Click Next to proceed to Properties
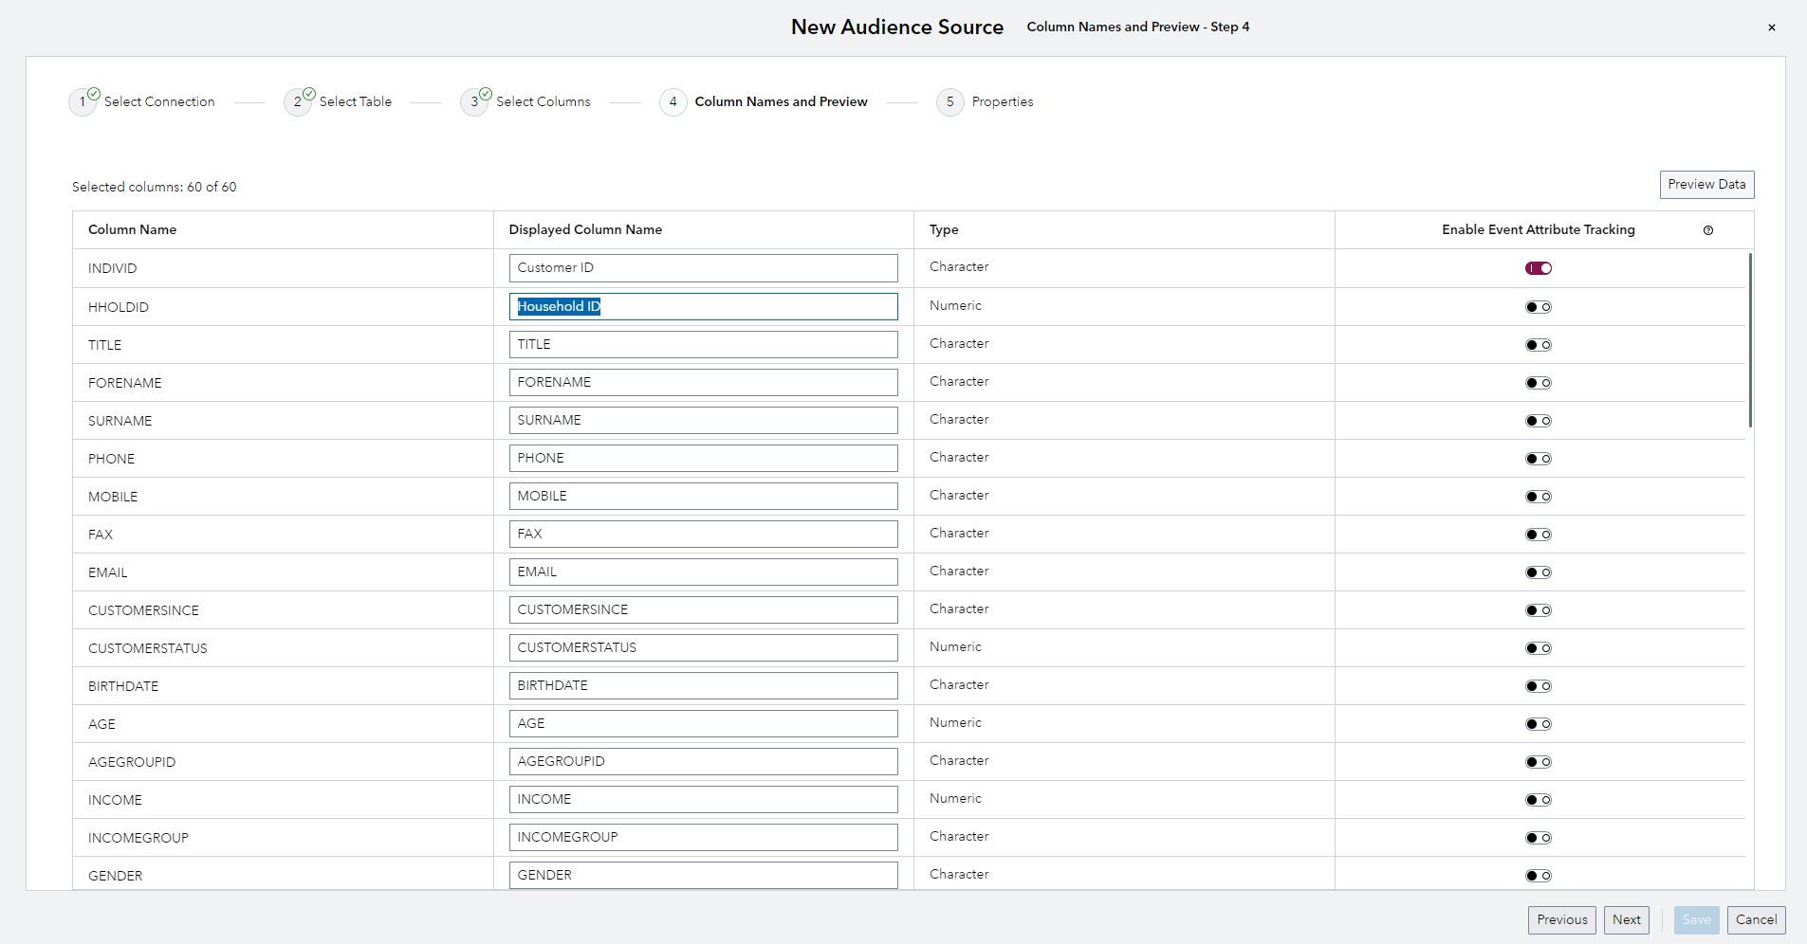This screenshot has width=1807, height=944. (1626, 919)
